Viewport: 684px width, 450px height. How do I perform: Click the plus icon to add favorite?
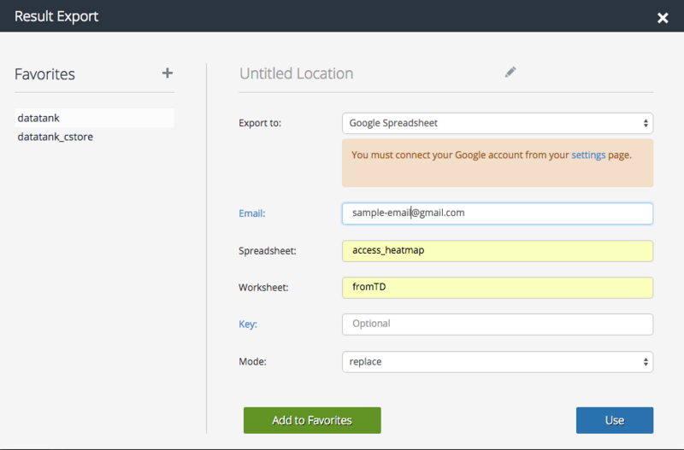click(x=167, y=73)
